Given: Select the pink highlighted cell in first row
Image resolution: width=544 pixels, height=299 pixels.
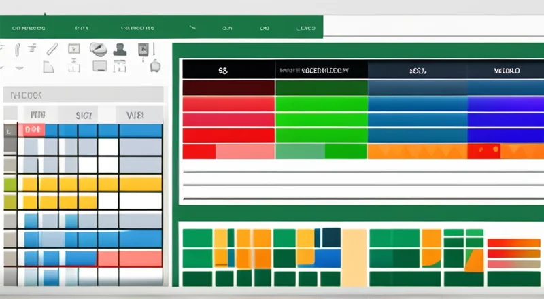Looking at the screenshot, I should [x=32, y=130].
